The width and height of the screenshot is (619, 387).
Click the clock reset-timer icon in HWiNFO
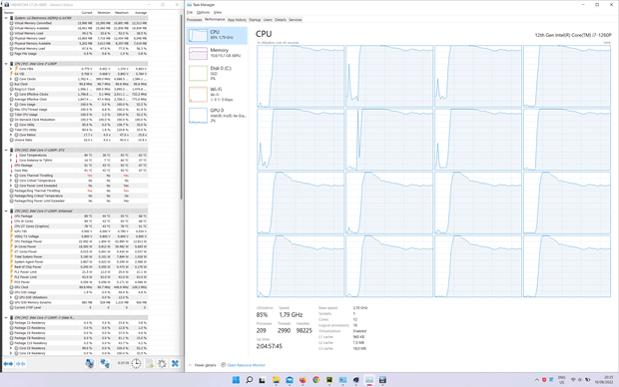136,364
